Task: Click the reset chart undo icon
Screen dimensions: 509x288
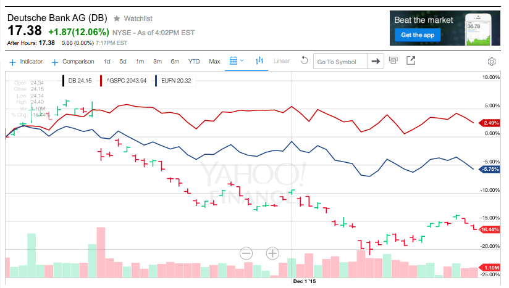Action: [x=304, y=60]
